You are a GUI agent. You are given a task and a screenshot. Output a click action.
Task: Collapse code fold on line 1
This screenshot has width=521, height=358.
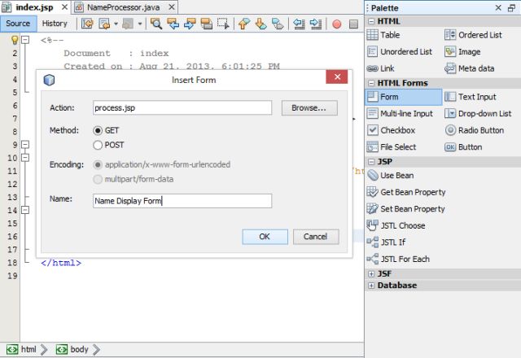click(25, 40)
